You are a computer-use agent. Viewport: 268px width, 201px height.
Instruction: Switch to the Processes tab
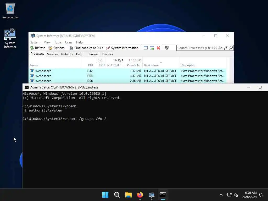coord(37,54)
